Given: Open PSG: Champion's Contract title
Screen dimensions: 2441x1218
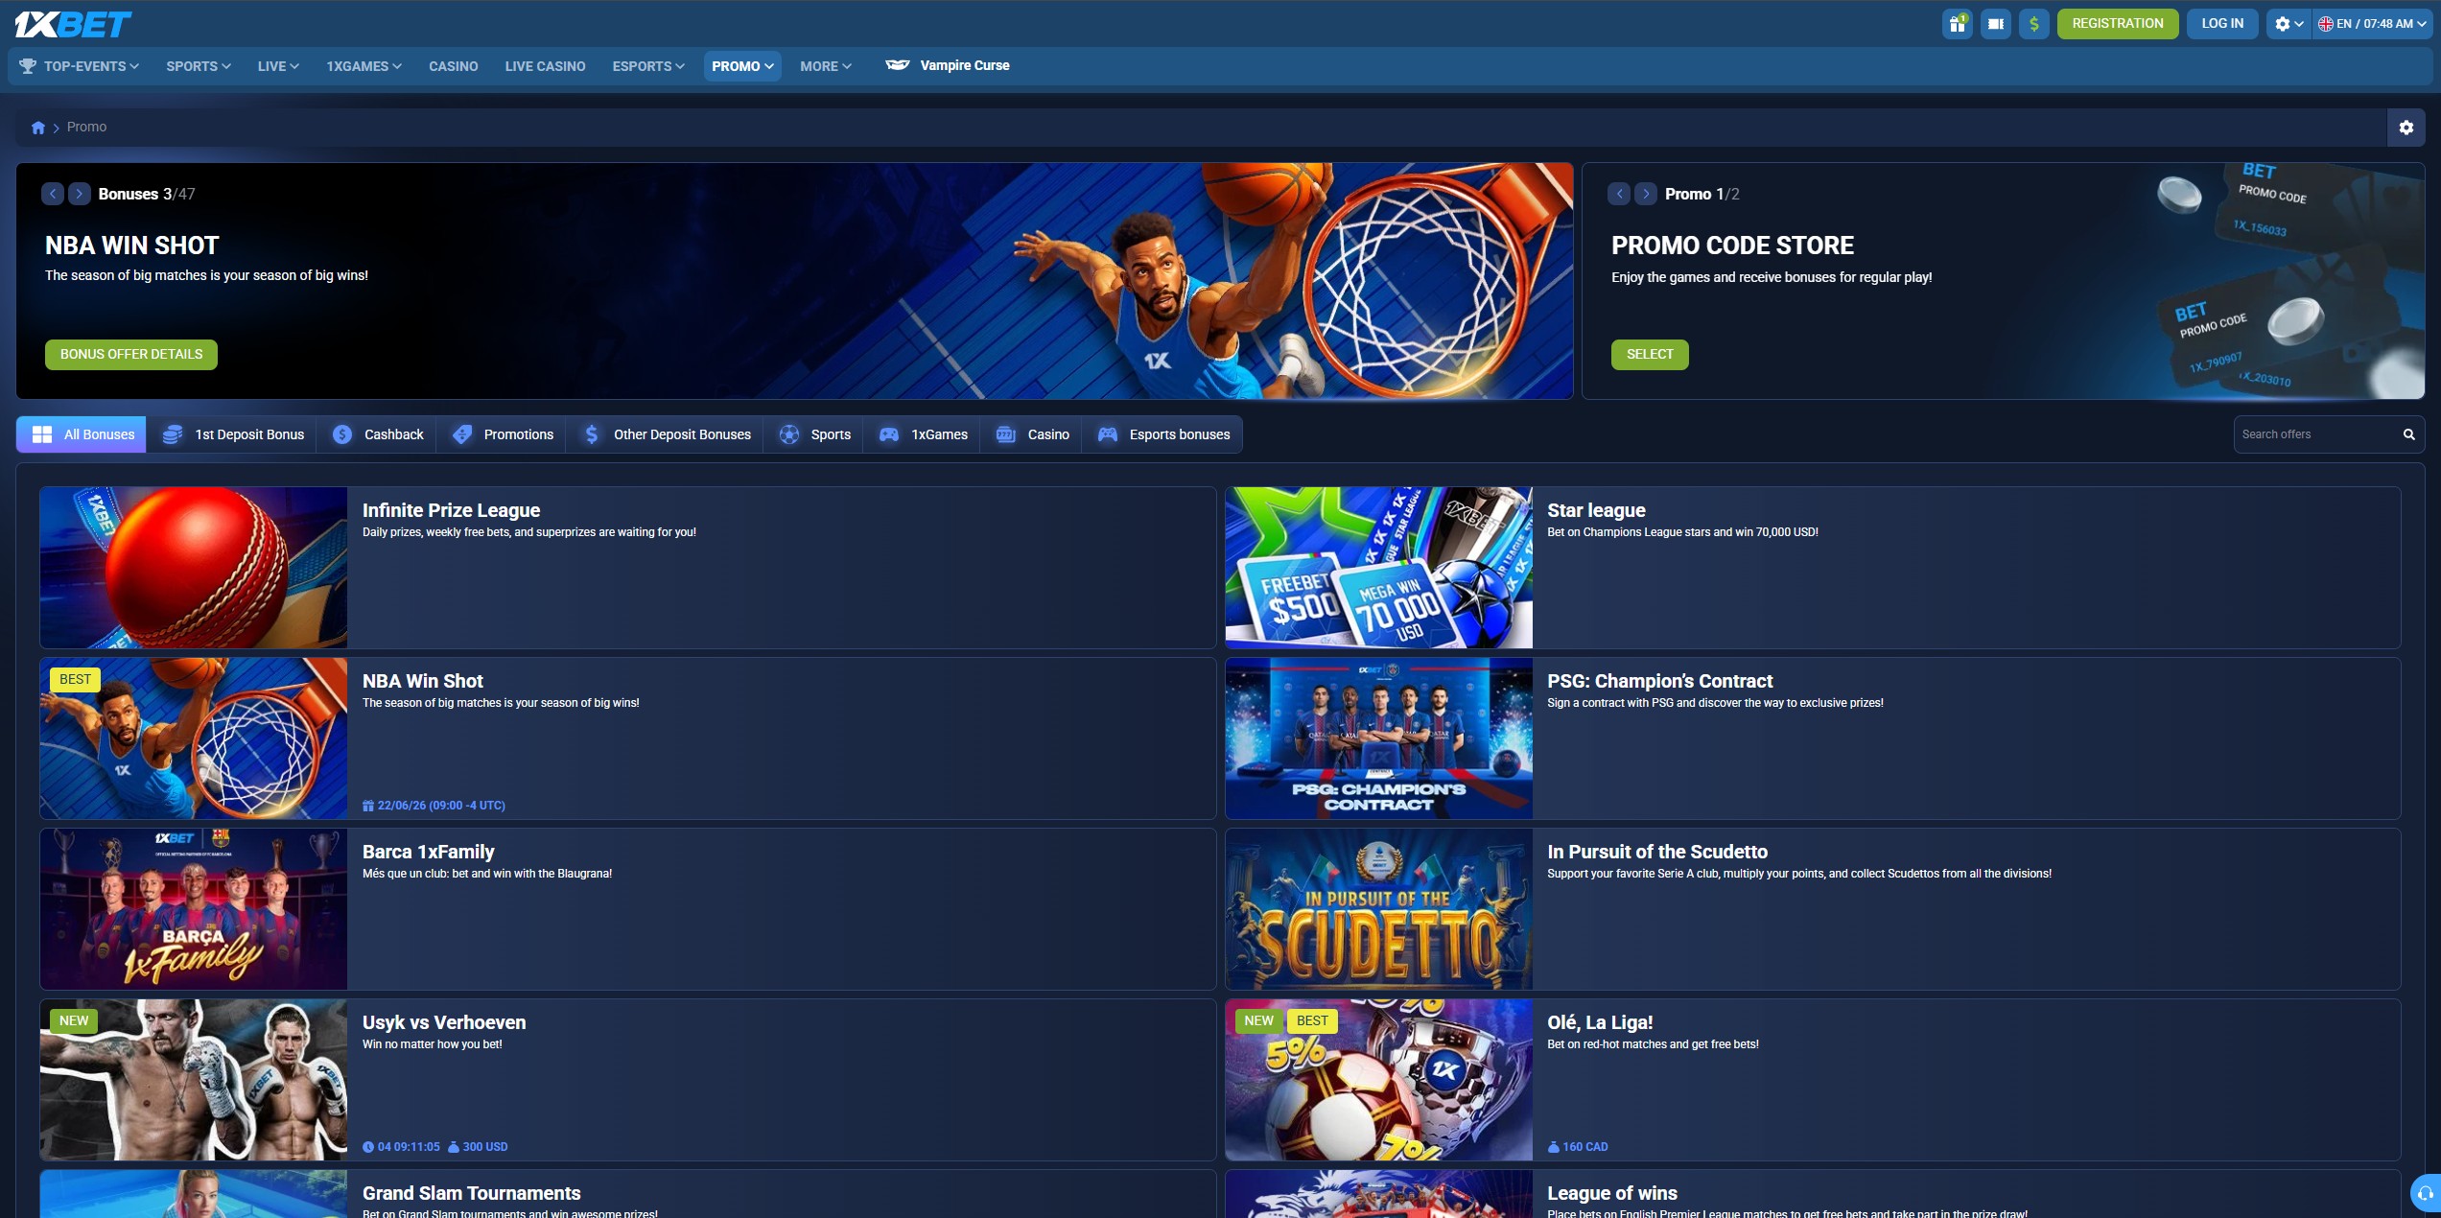Looking at the screenshot, I should [1660, 681].
